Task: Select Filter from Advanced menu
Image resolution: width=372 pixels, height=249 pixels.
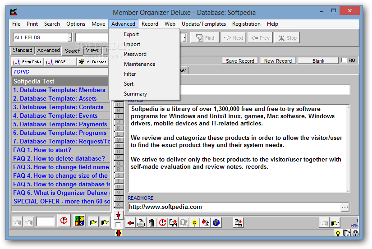Action: 130,74
